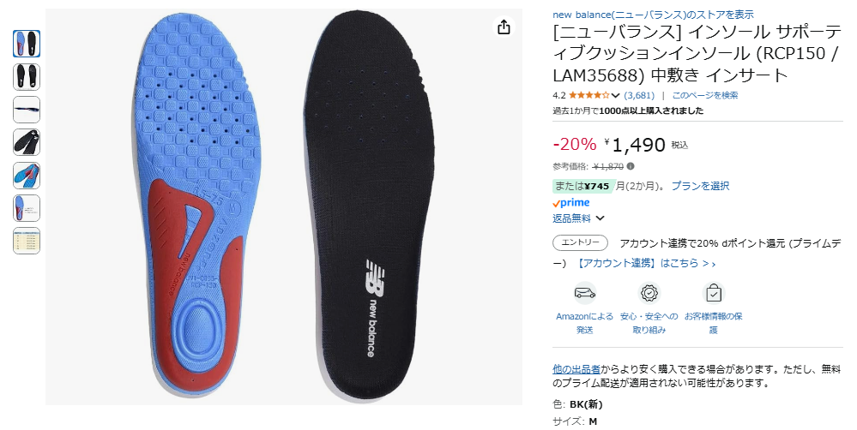Click the share icon on product image
This screenshot has height=430, width=857.
pyautogui.click(x=504, y=27)
